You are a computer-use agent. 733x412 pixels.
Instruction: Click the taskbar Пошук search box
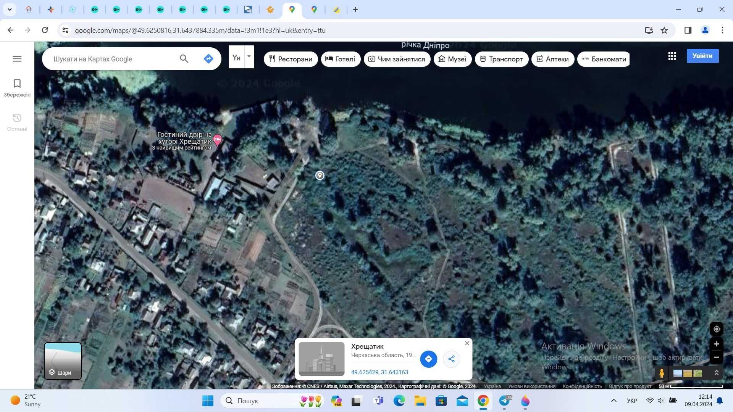[272, 401]
